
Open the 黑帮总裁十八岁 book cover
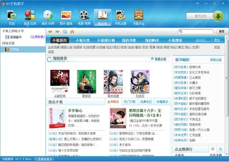pos(118,118)
